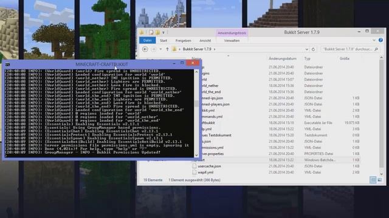The width and height of the screenshot is (389, 218).
Task: Open the console window system menu icon
Action: (x=7, y=65)
